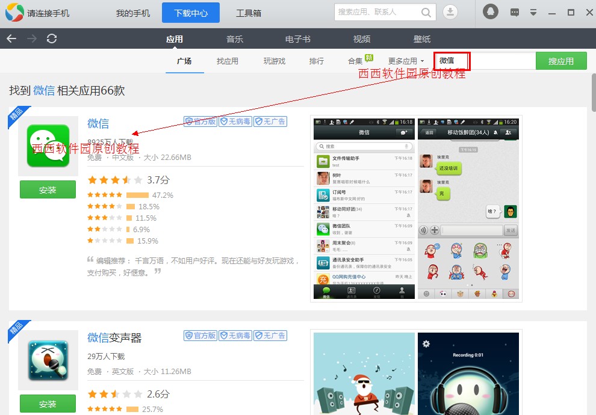
Task: Click the 2.6分 score text
Action: click(x=158, y=394)
